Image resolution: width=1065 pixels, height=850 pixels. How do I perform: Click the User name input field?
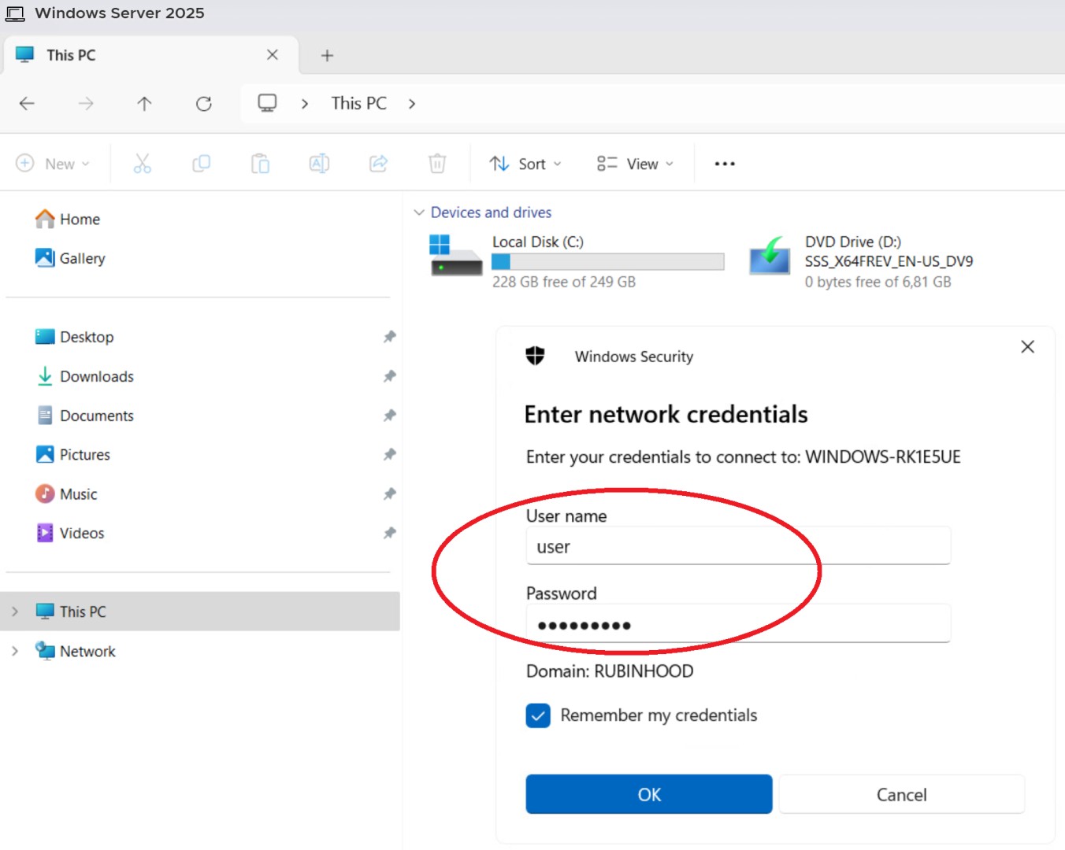[x=738, y=546]
